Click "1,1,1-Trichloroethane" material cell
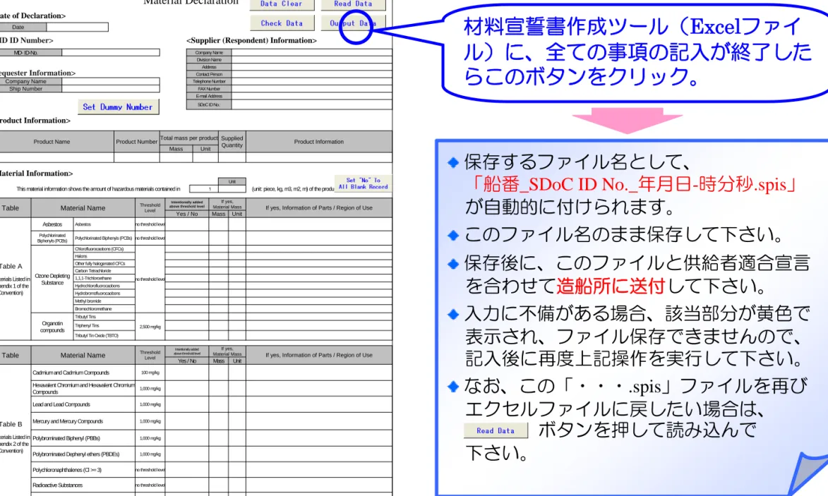 [104, 278]
